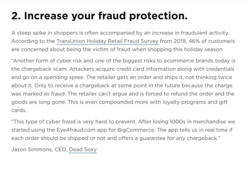Click the word cards ending the second paragraph
Image resolution: width=252 pixels, height=169 pixels.
pos(19,110)
